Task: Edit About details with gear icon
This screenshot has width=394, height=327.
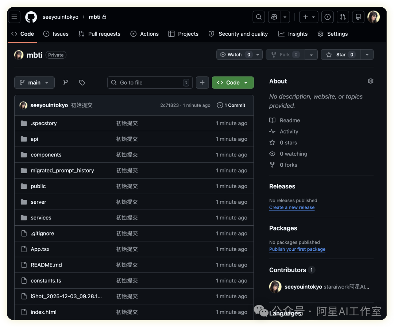Action: click(370, 81)
